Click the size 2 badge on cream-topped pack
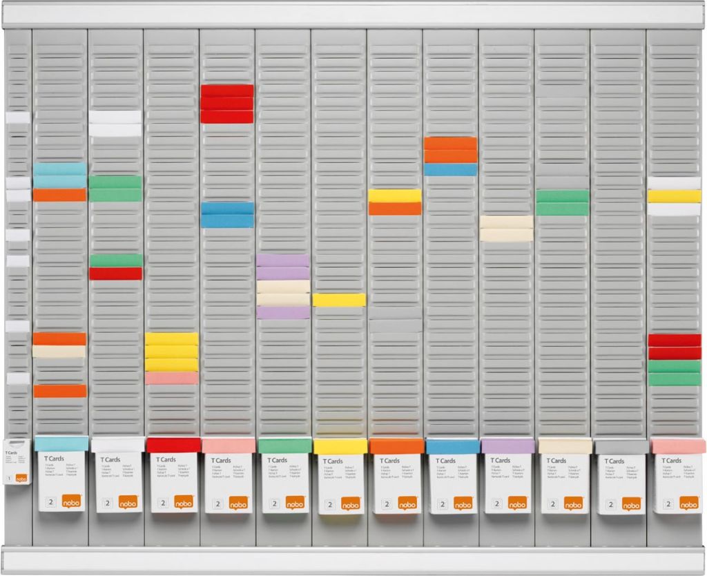Image resolution: width=707 pixels, height=576 pixels. point(551,503)
